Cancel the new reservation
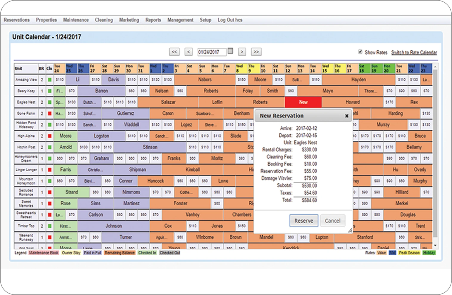This screenshot has height=295, width=452. pos(332,221)
